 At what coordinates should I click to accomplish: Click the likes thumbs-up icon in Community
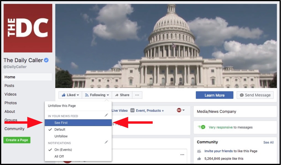tap(199, 159)
